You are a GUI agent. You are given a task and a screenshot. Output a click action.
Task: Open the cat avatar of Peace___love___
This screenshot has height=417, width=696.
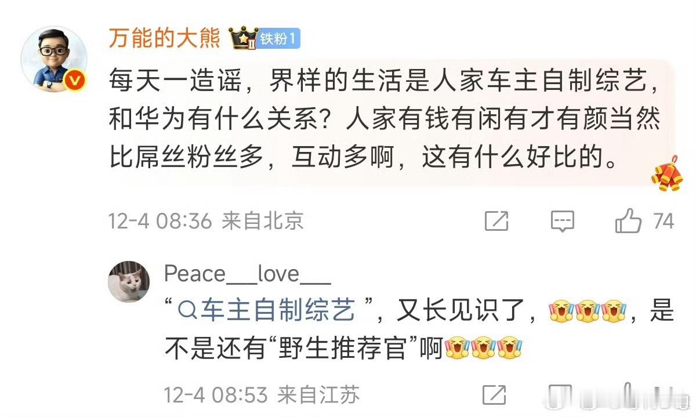129,281
